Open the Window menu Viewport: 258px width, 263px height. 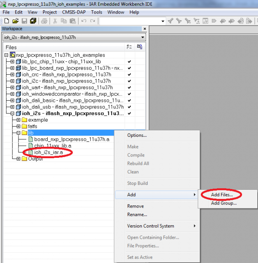point(116,12)
